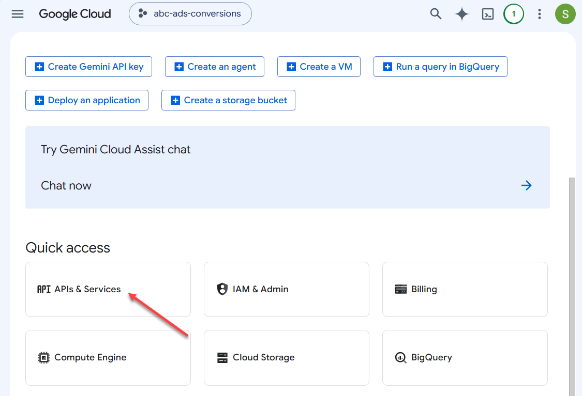Click the vertical page scrollbar
This screenshot has height=396, width=582.
point(572,287)
